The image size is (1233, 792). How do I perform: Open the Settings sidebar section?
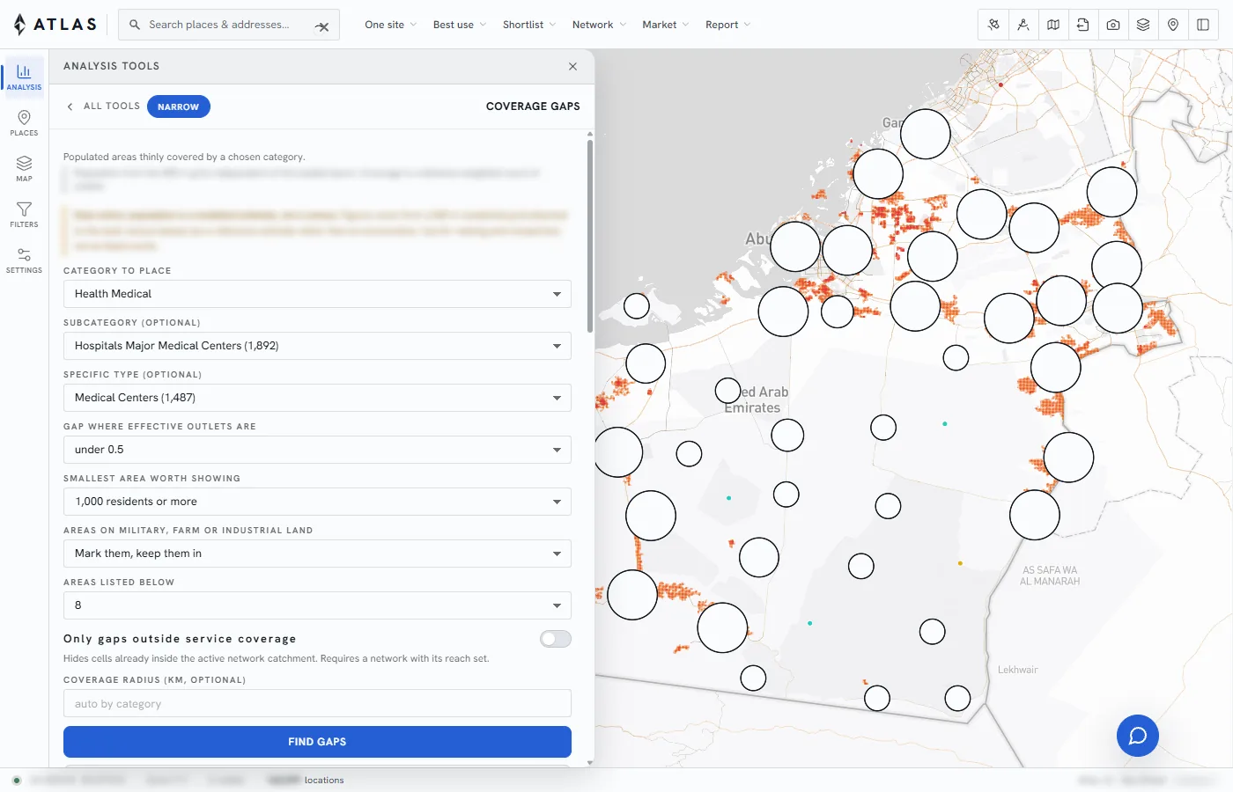click(x=24, y=260)
